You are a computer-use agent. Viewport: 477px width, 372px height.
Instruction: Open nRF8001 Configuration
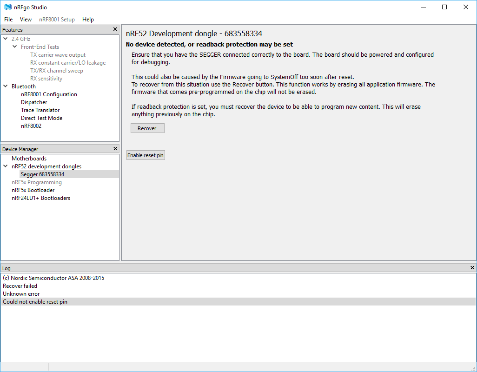[x=49, y=94]
